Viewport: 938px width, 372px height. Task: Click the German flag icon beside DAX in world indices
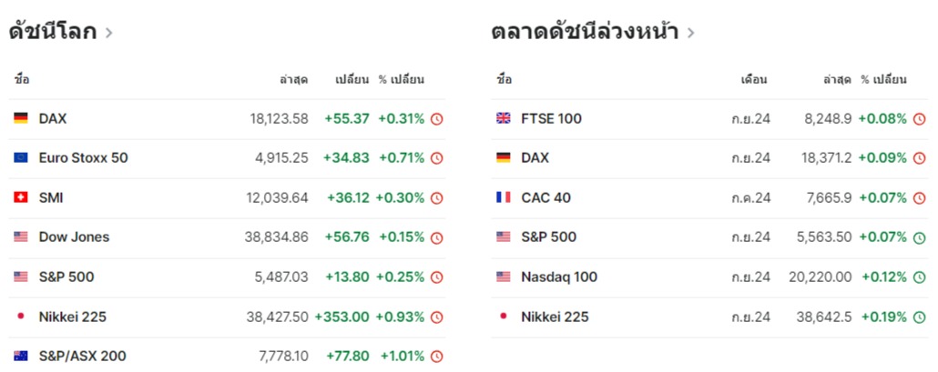click(x=21, y=118)
